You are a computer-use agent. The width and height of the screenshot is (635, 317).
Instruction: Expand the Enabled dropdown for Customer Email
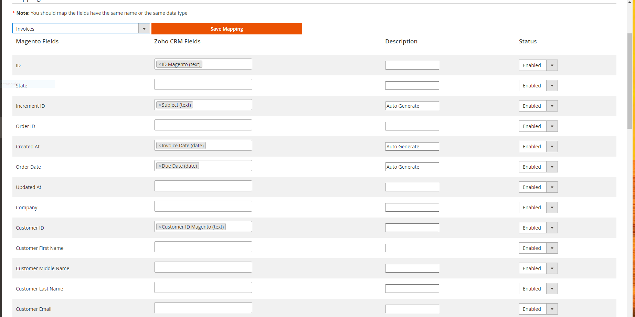point(552,309)
